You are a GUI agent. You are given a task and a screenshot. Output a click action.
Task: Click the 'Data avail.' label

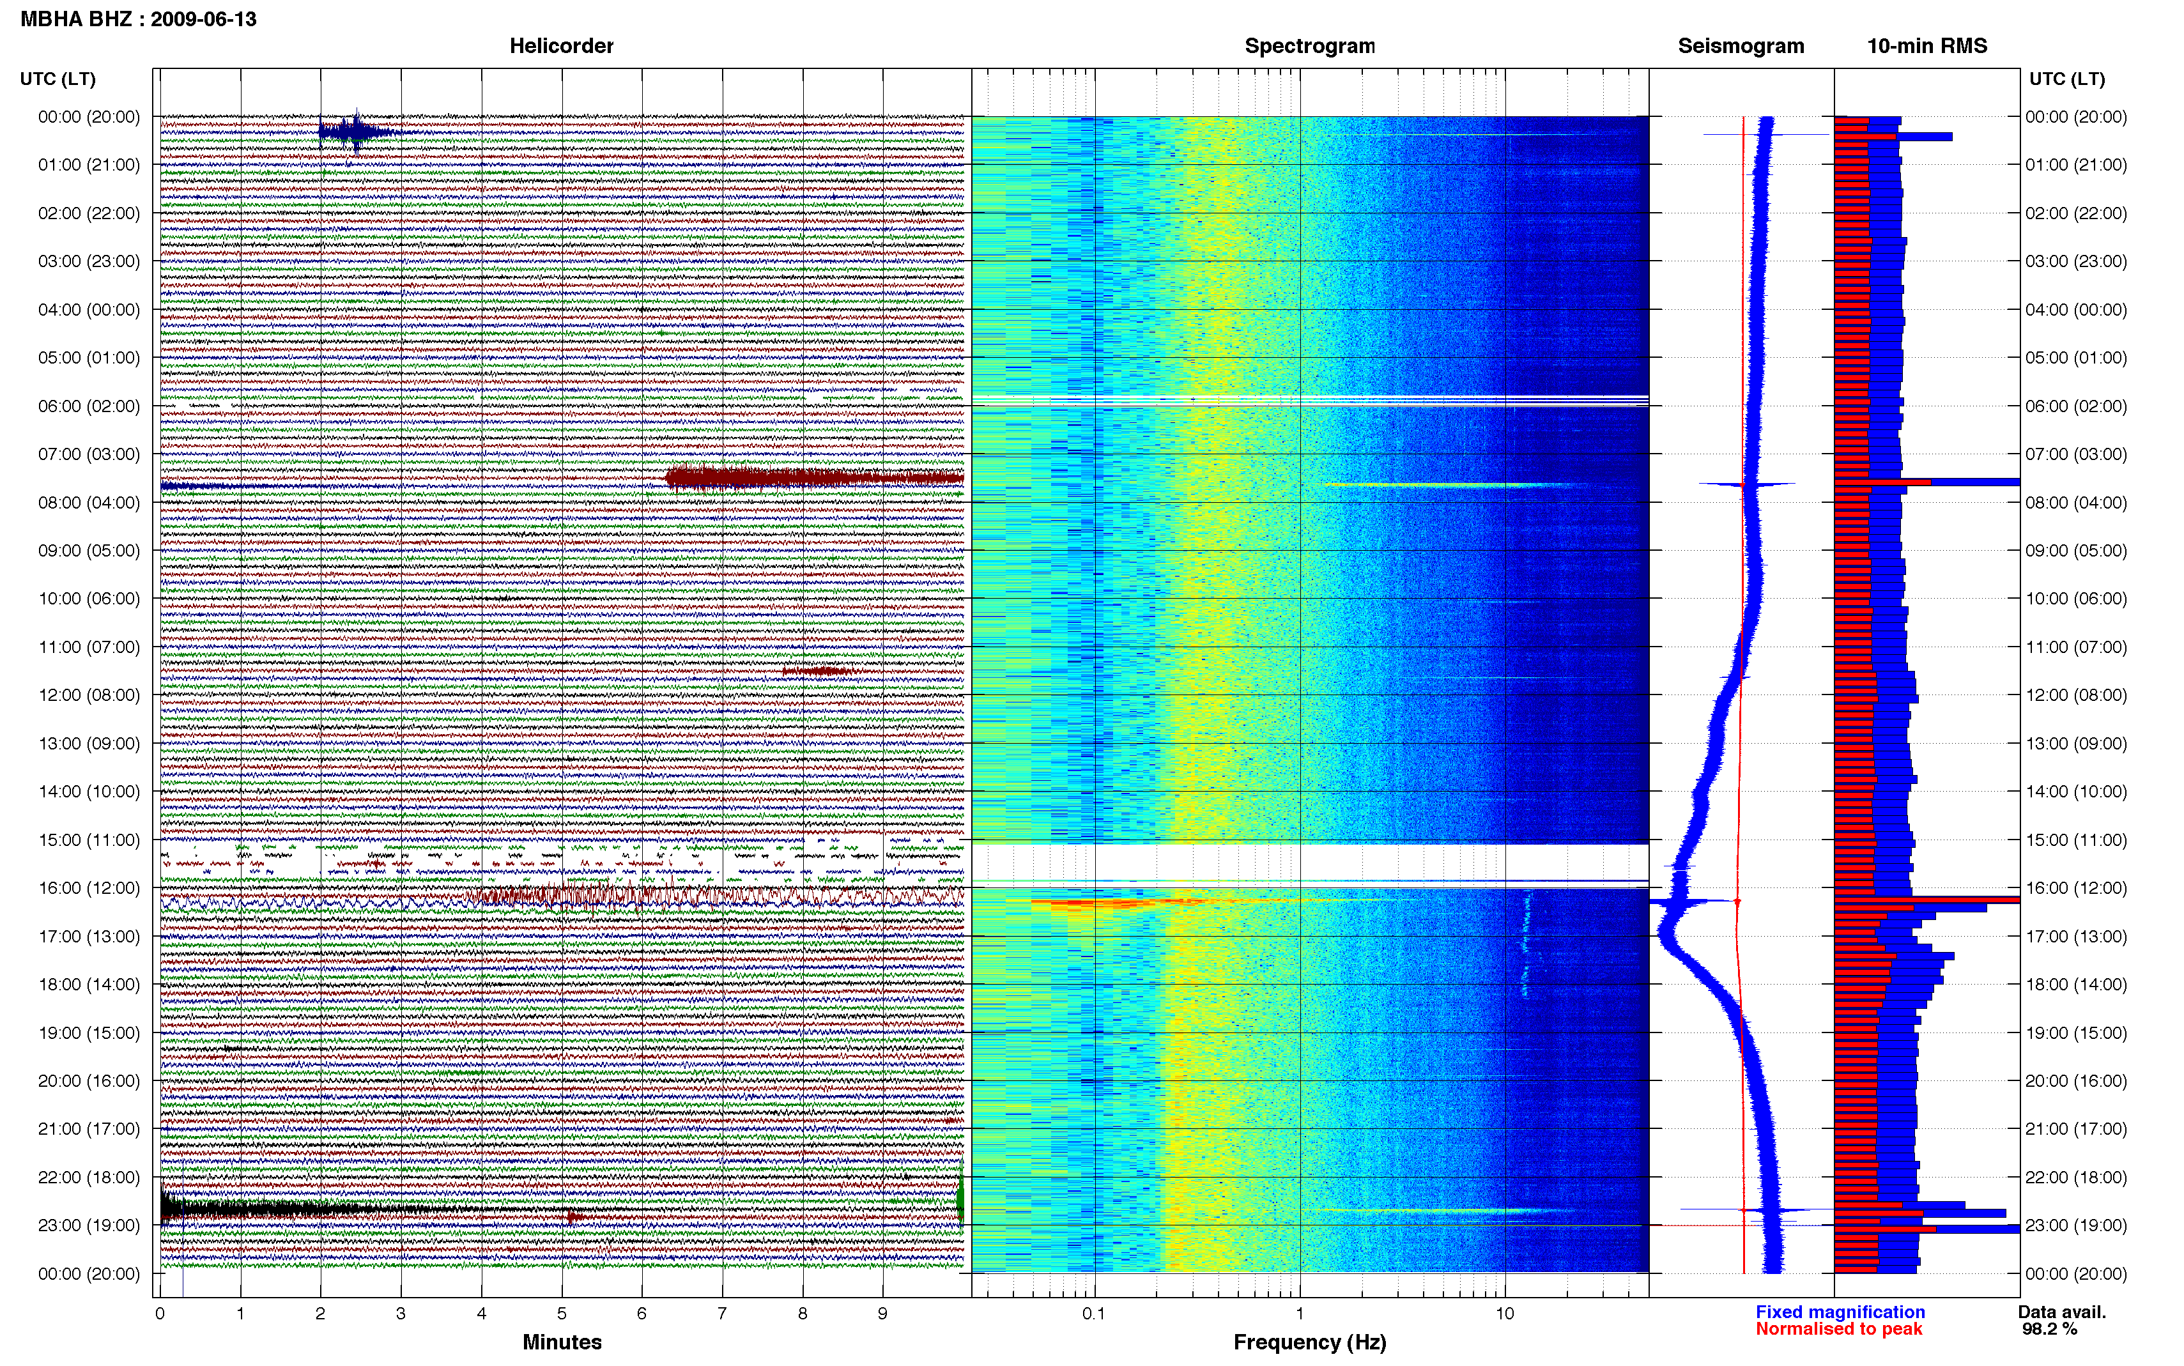coord(2062,1312)
